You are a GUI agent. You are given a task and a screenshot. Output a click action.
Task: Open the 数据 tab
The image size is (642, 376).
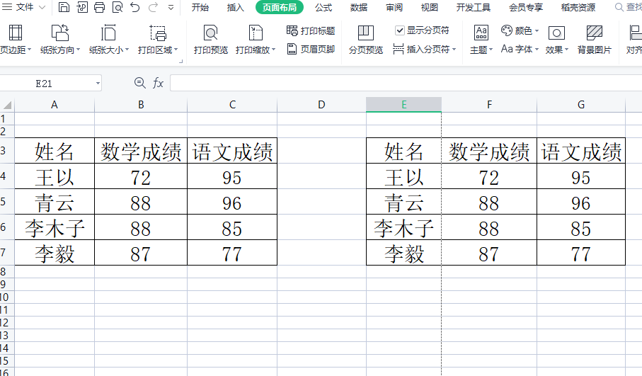pyautogui.click(x=359, y=7)
